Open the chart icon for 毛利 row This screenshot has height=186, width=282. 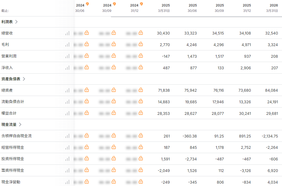point(67,45)
